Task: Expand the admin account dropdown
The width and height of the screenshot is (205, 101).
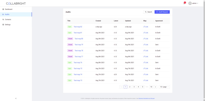Action: [x=195, y=3]
